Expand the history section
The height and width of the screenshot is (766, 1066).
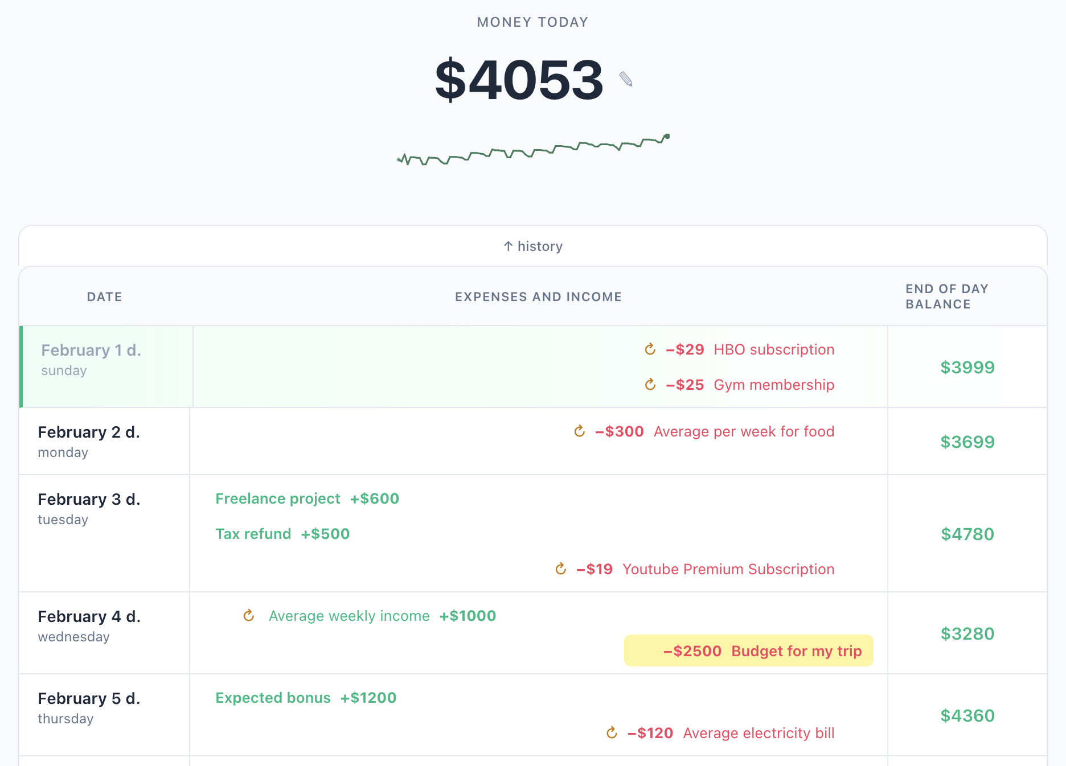[x=532, y=246]
